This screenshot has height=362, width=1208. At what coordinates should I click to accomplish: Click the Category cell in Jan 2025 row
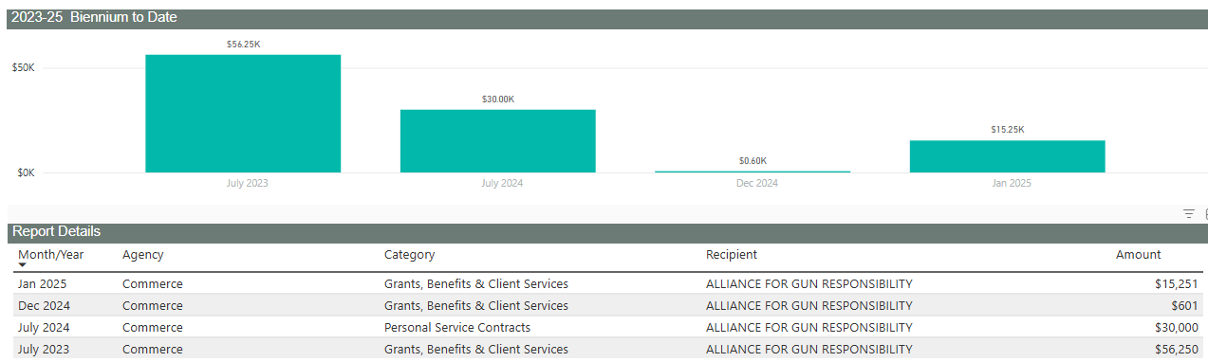click(476, 284)
